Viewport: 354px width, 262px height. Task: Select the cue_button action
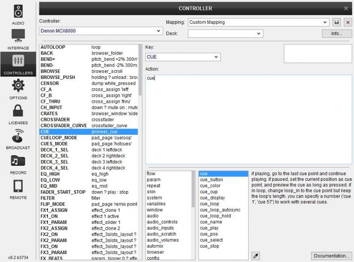(223, 180)
